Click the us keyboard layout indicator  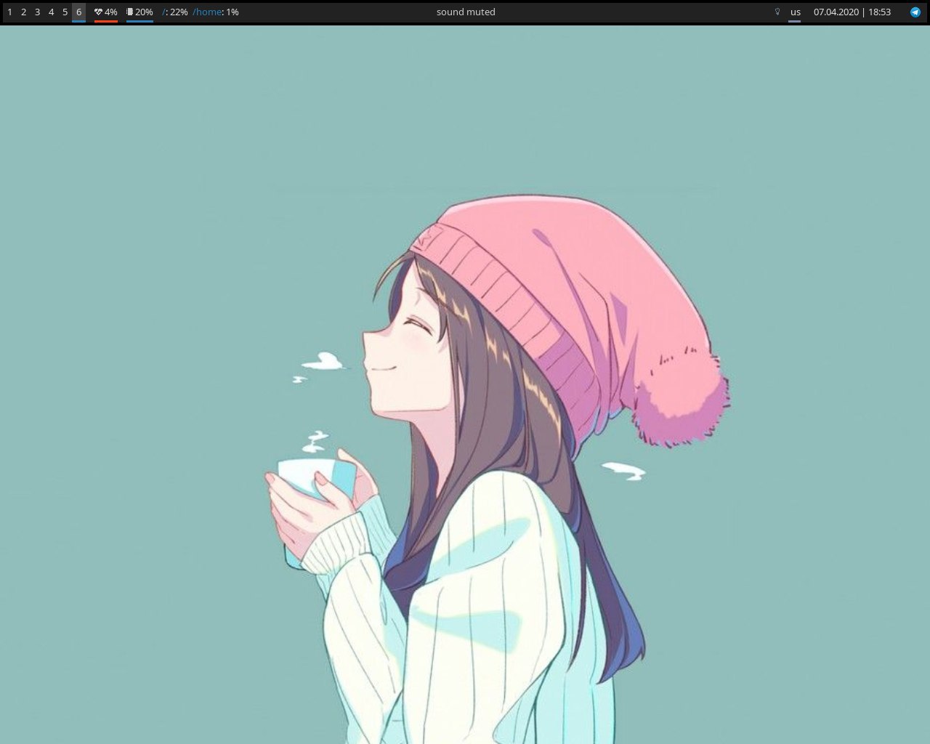pyautogui.click(x=796, y=12)
